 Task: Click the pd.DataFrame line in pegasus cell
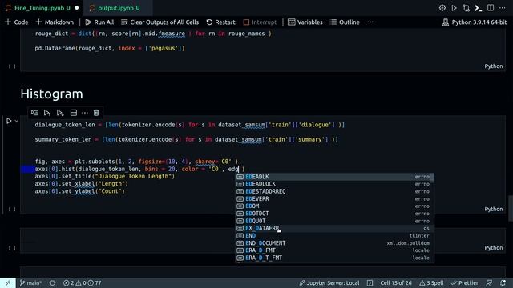pos(110,48)
